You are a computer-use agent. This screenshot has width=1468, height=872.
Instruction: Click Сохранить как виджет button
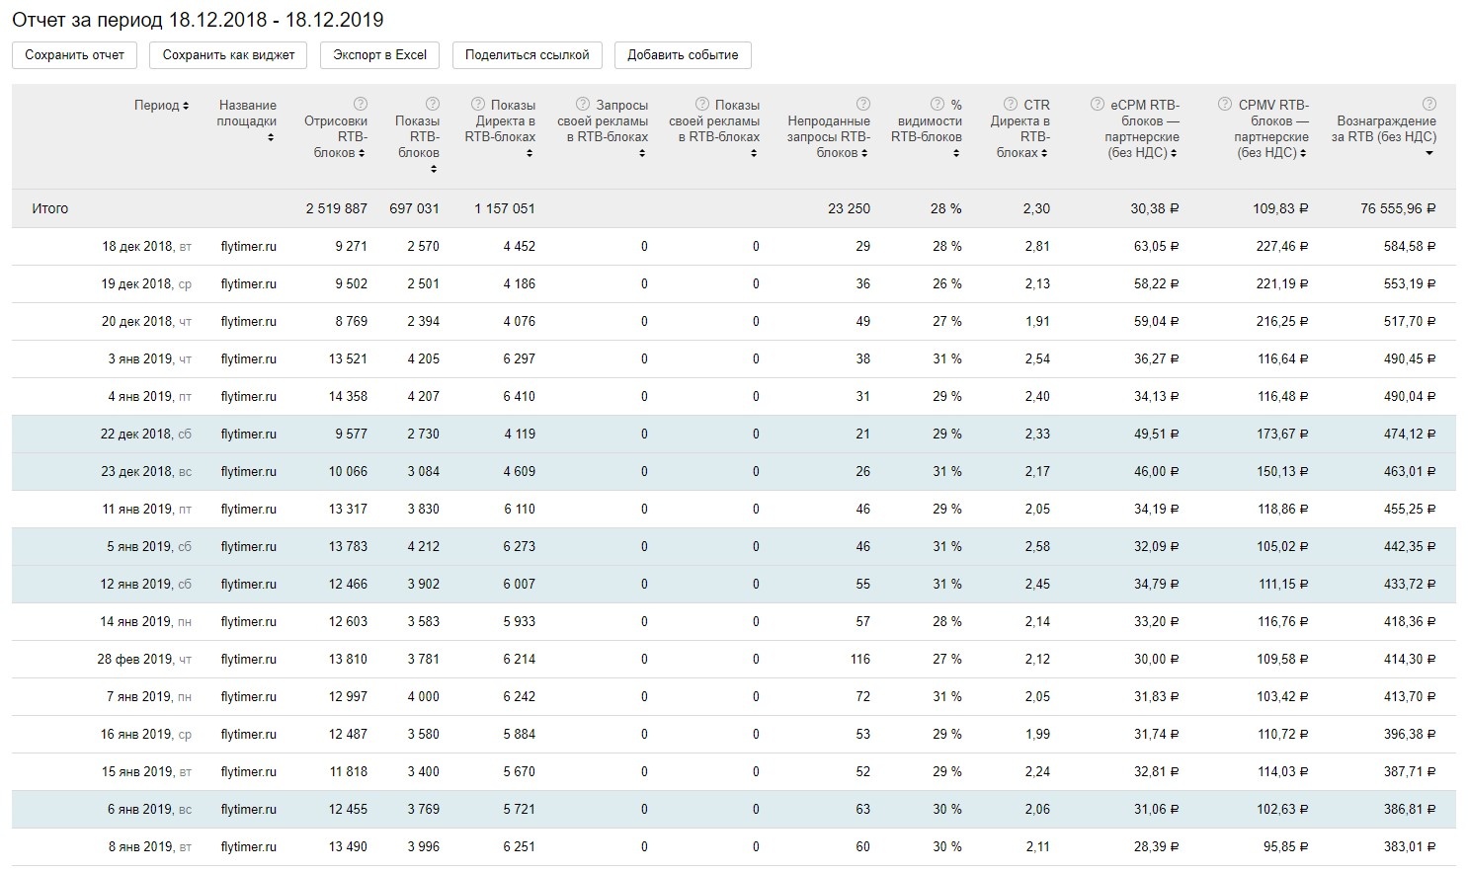(x=228, y=55)
